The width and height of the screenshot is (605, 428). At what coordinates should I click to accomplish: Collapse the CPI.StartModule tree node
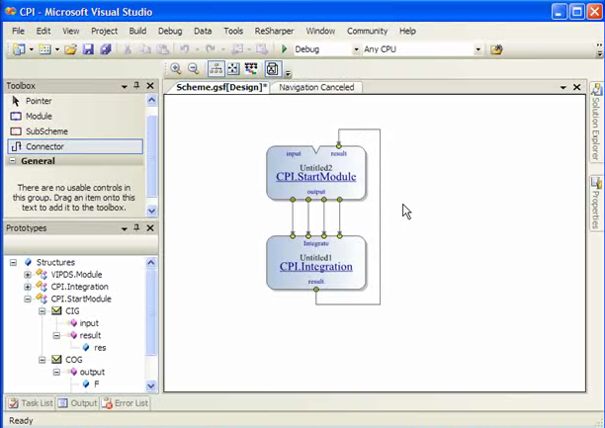pos(28,300)
